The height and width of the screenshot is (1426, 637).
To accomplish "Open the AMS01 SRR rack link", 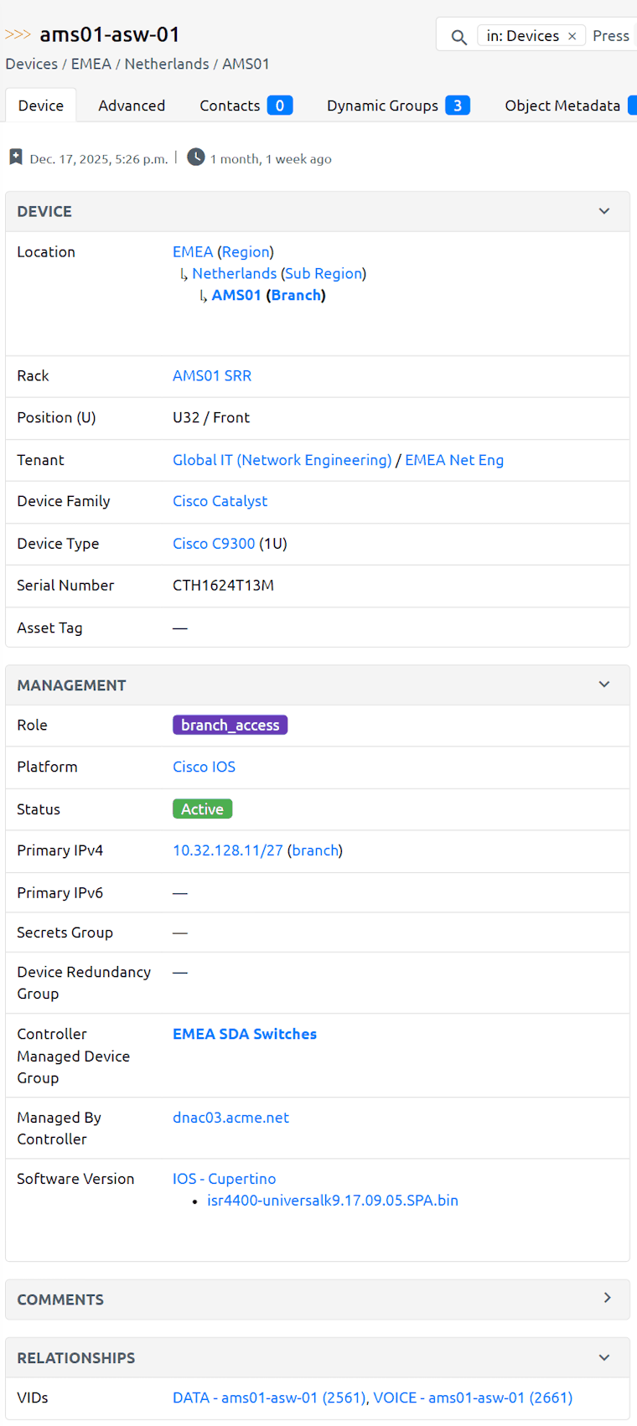I will pyautogui.click(x=212, y=375).
